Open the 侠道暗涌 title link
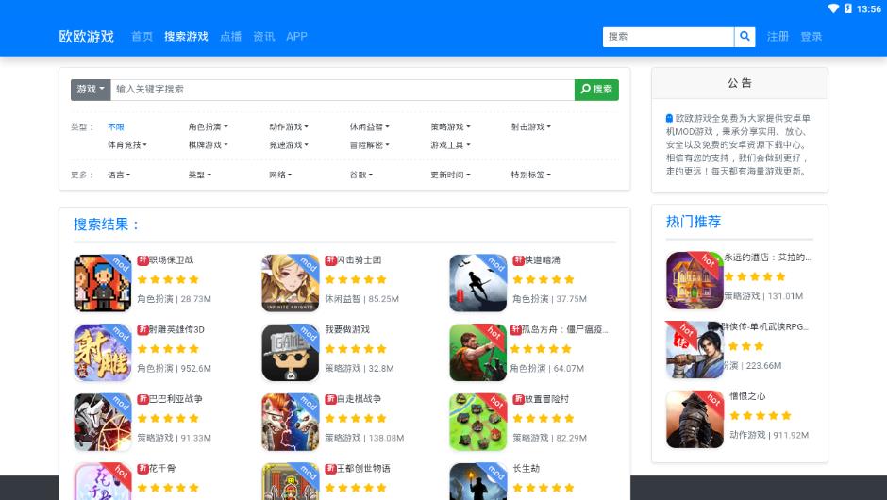This screenshot has height=500, width=887. (x=542, y=260)
